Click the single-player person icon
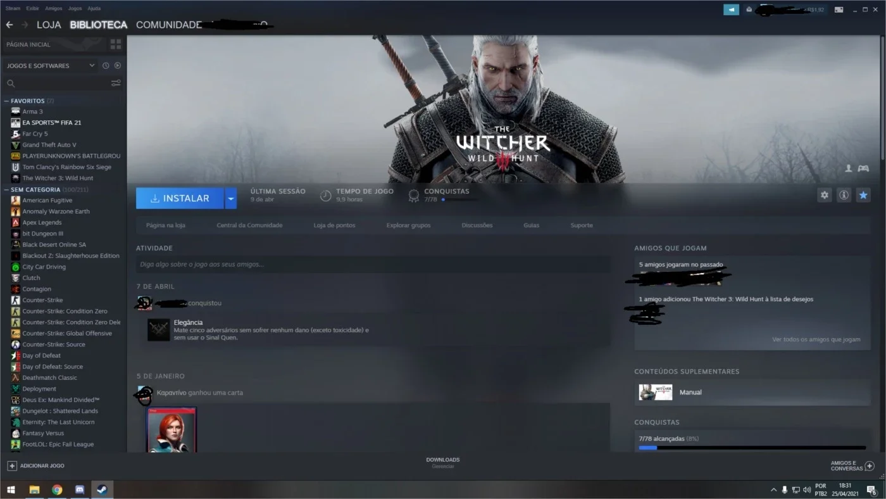886x499 pixels. pyautogui.click(x=849, y=168)
